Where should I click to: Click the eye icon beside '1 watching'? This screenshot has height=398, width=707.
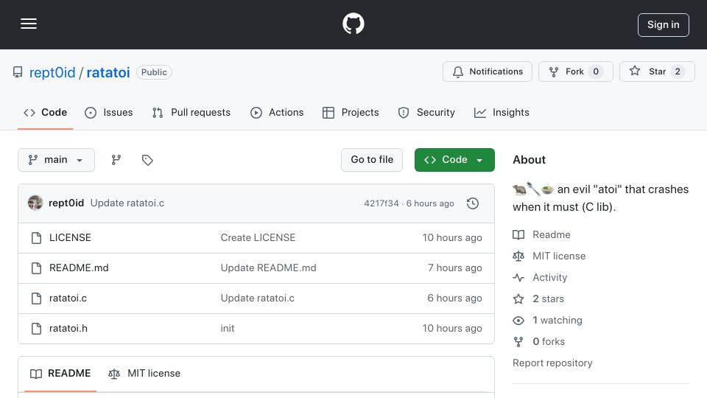(518, 321)
